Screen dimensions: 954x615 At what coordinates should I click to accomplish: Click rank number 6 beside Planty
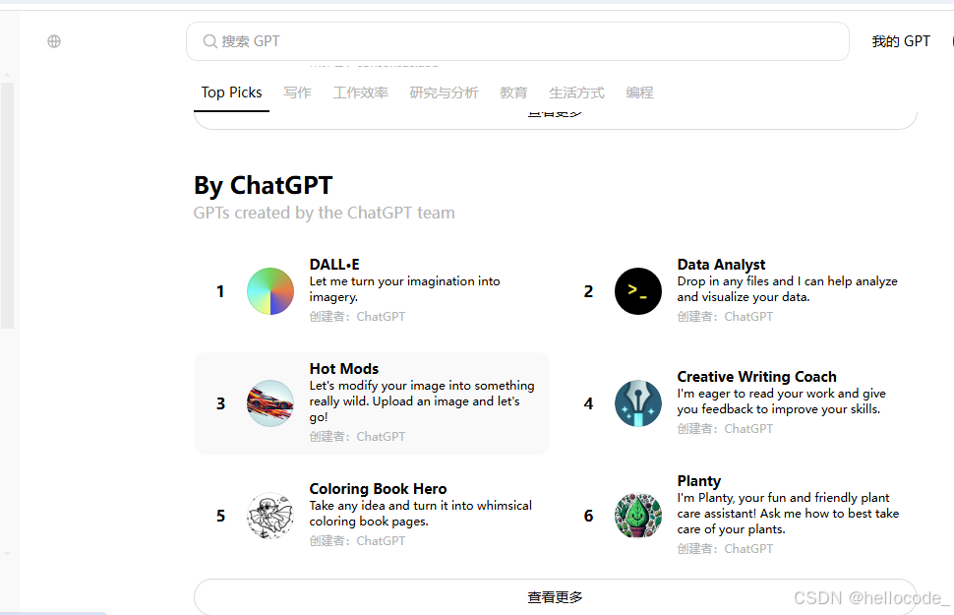[x=588, y=516]
